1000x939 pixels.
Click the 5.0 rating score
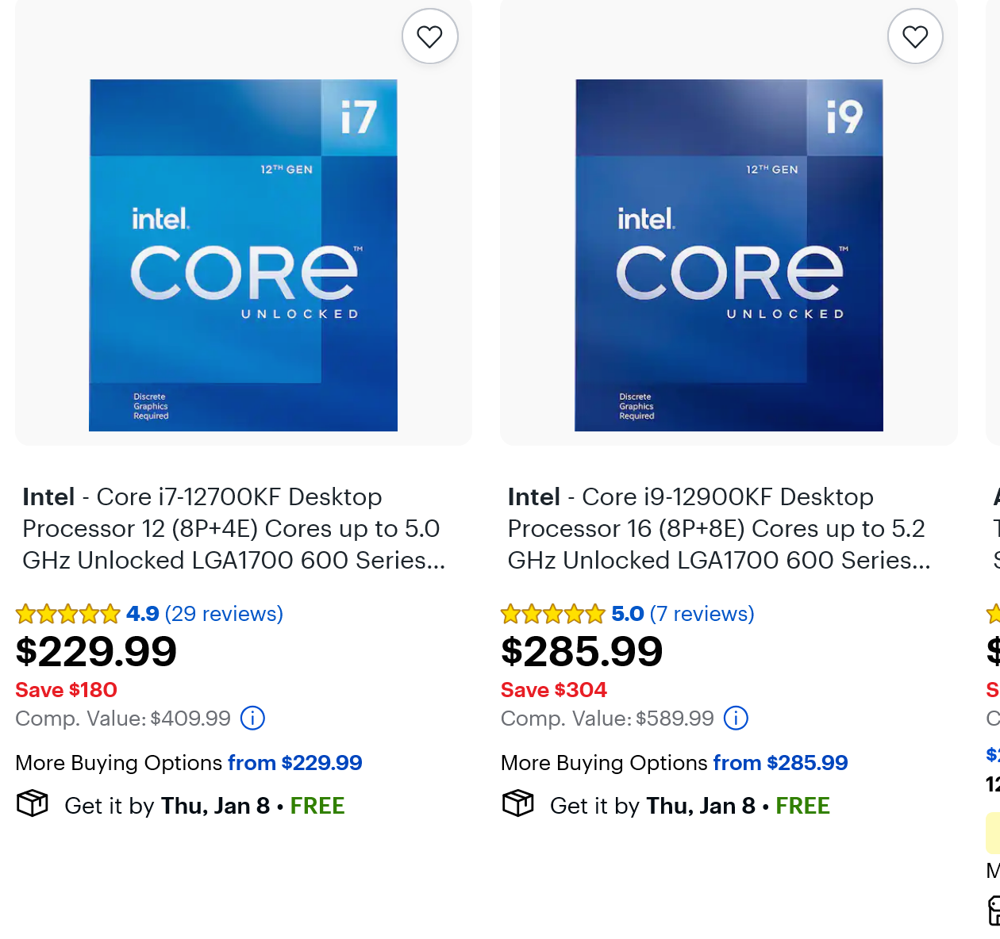(627, 614)
